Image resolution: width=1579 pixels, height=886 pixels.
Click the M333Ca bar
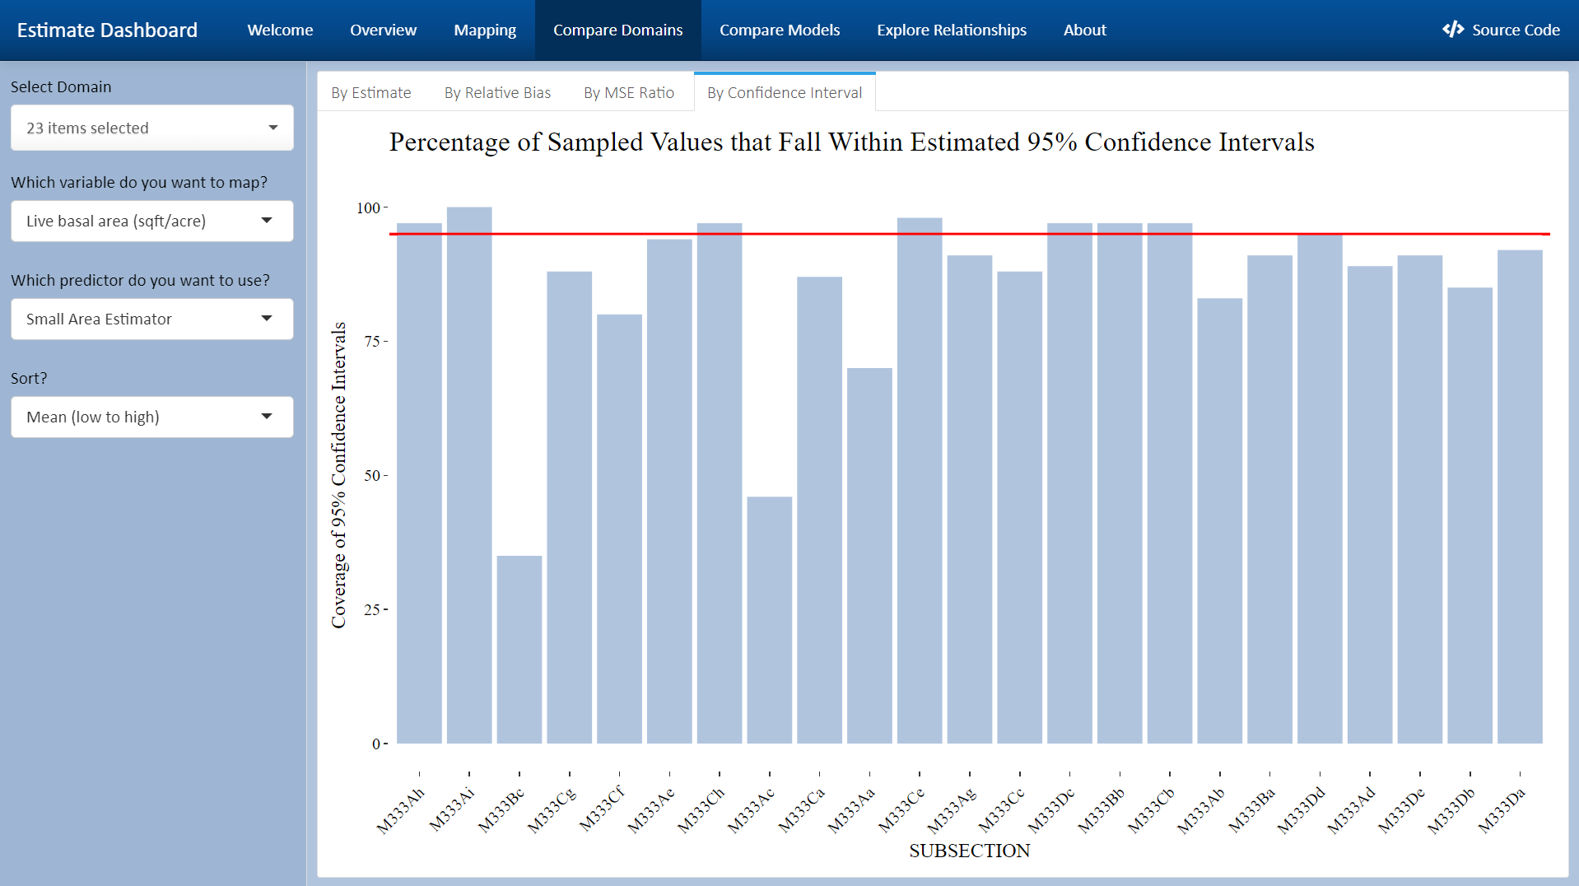tap(820, 511)
